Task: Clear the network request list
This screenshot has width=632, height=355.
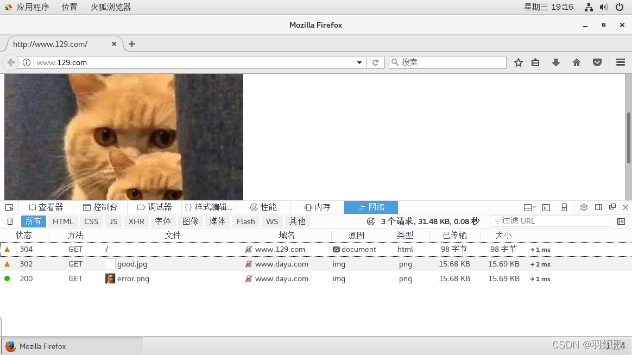Action: click(x=10, y=221)
